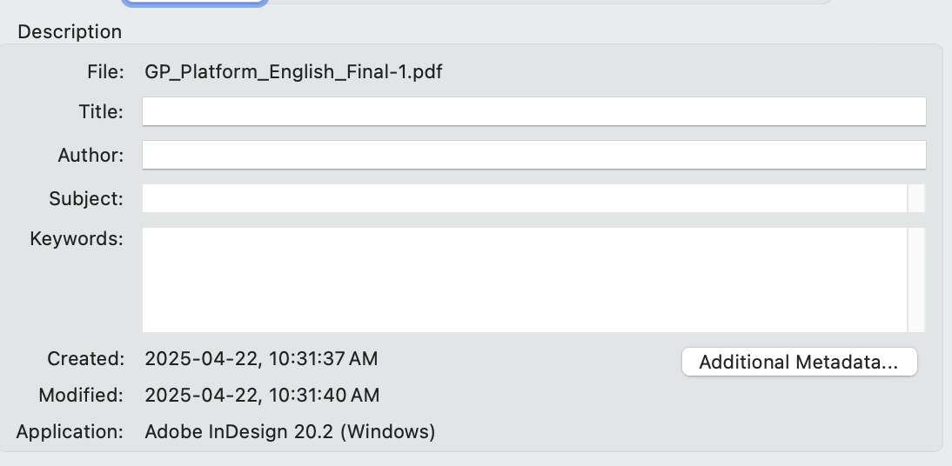952x466 pixels.
Task: Click the Subject label
Action: (86, 198)
